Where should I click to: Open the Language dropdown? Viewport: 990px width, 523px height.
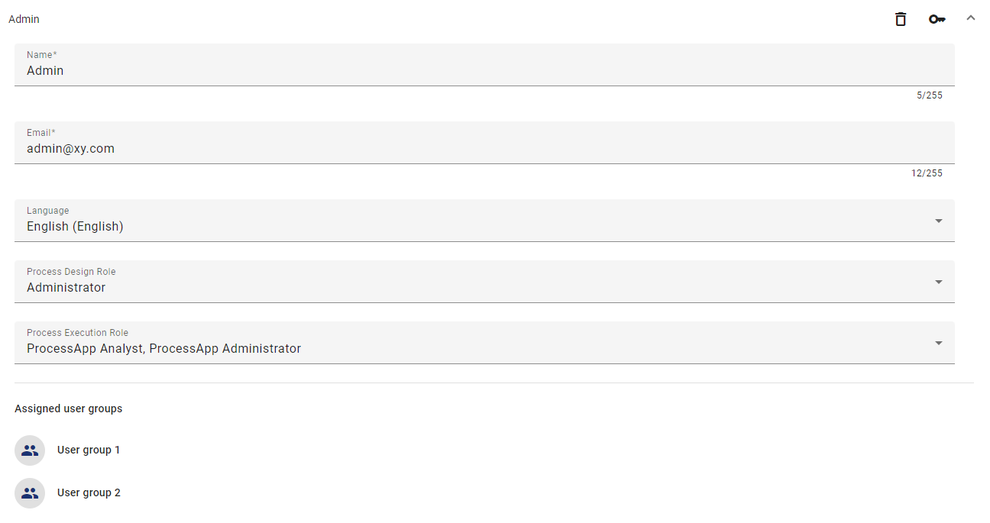pos(938,220)
